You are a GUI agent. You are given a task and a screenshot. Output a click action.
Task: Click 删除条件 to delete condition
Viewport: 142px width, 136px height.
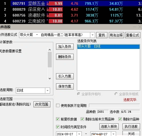click(x=65, y=57)
